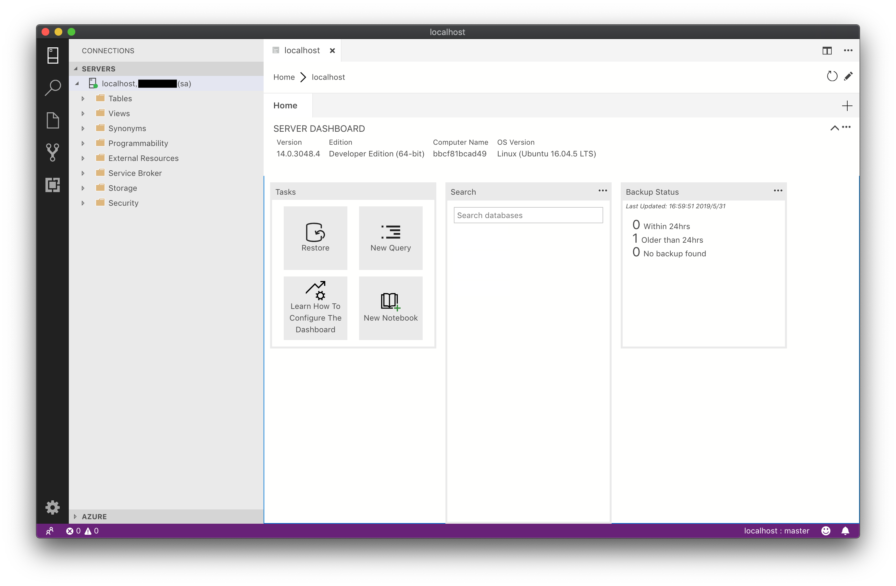Select the localhost (sa) server entry
This screenshot has width=896, height=586.
[x=166, y=84]
